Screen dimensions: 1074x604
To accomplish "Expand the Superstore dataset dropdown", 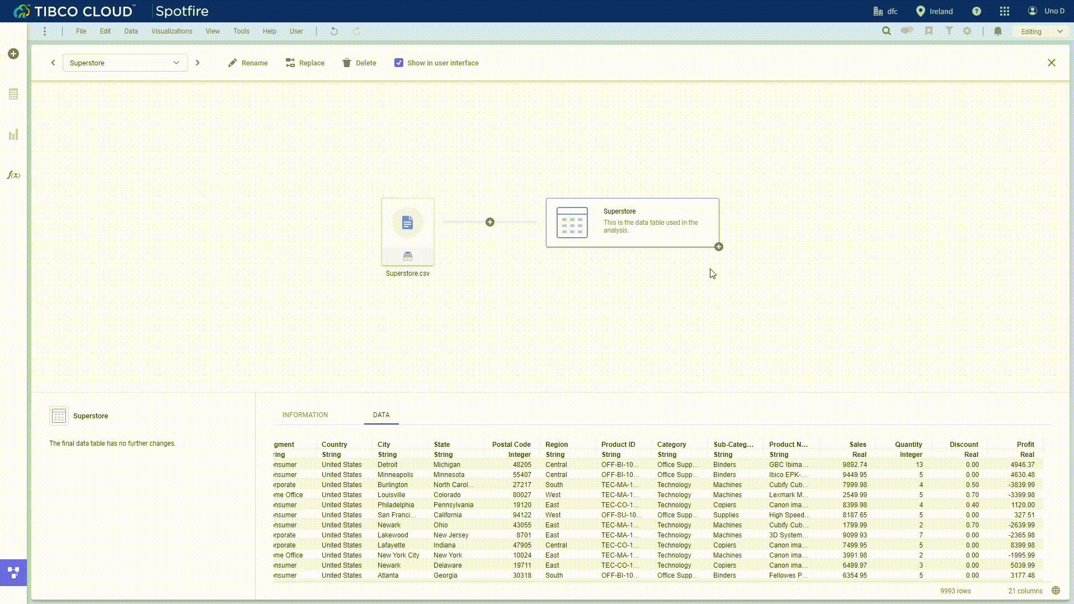I will [175, 63].
